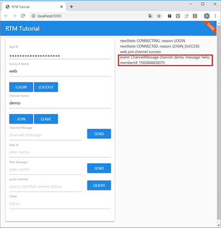
Task: Open the user profile avatar
Action: (207, 16)
